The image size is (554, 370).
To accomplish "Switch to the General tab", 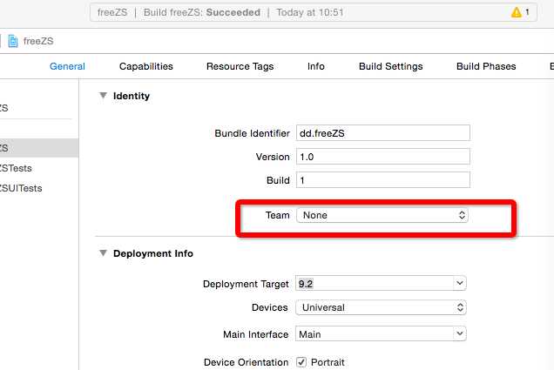I will 67,66.
